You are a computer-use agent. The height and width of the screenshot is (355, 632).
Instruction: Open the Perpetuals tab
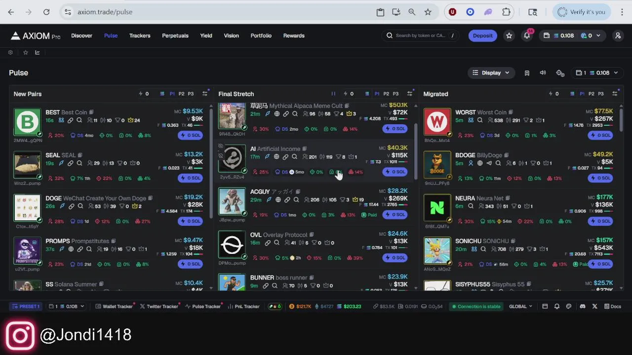coord(175,35)
